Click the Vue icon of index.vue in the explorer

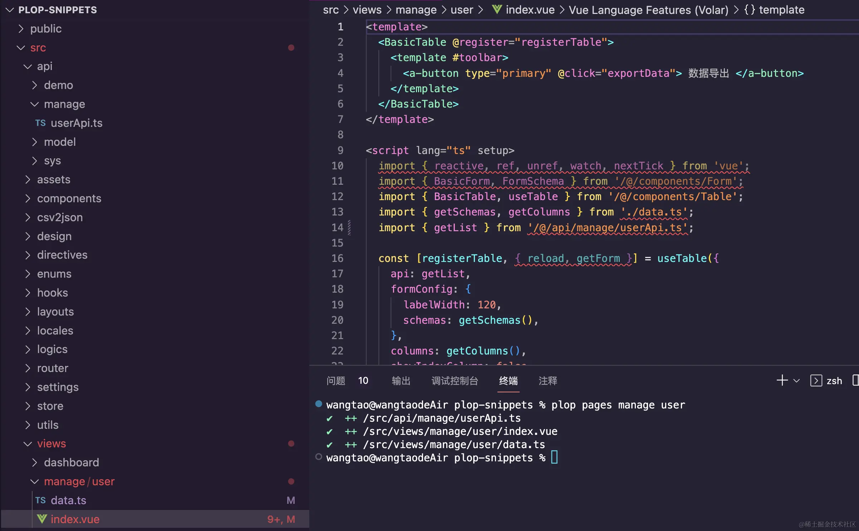(42, 519)
